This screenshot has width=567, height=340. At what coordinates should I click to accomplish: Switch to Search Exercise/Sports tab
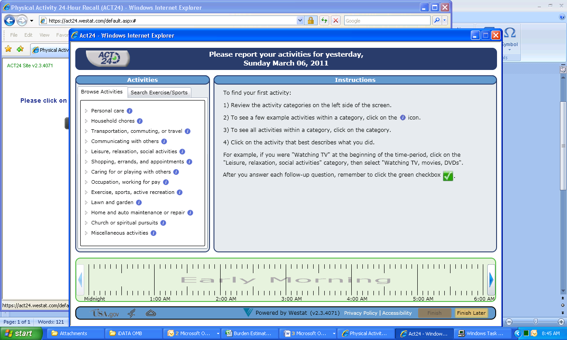(x=159, y=93)
